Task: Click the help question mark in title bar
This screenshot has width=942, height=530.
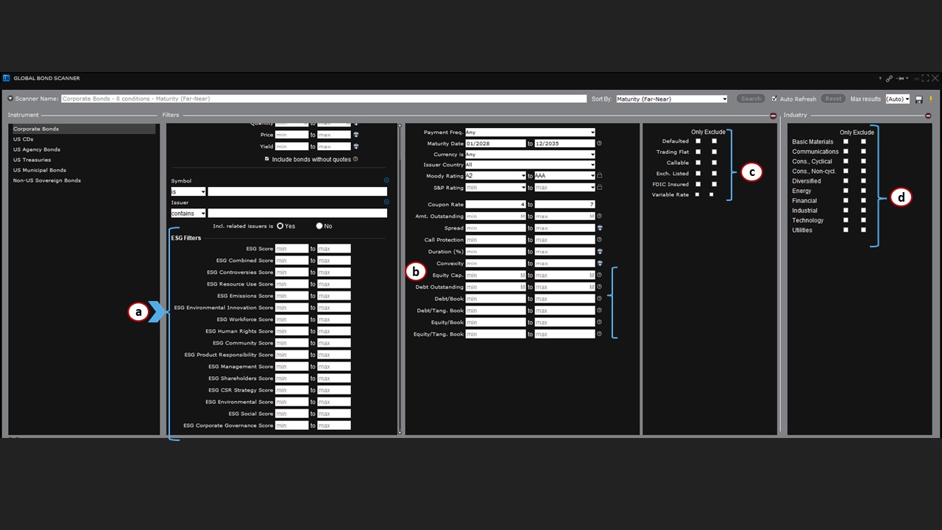Action: pos(880,78)
